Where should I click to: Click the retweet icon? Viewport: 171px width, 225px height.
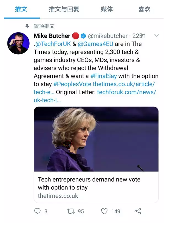pyautogui.click(x=71, y=211)
